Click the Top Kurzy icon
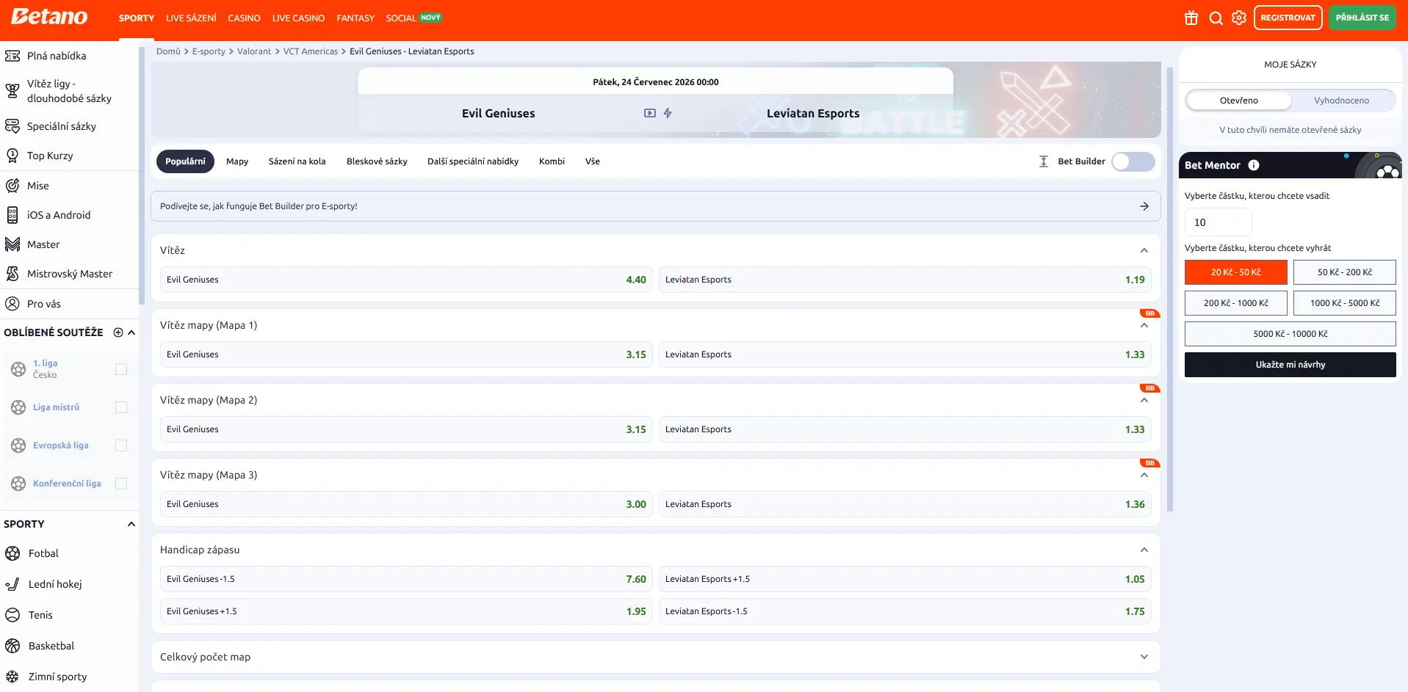 click(12, 156)
